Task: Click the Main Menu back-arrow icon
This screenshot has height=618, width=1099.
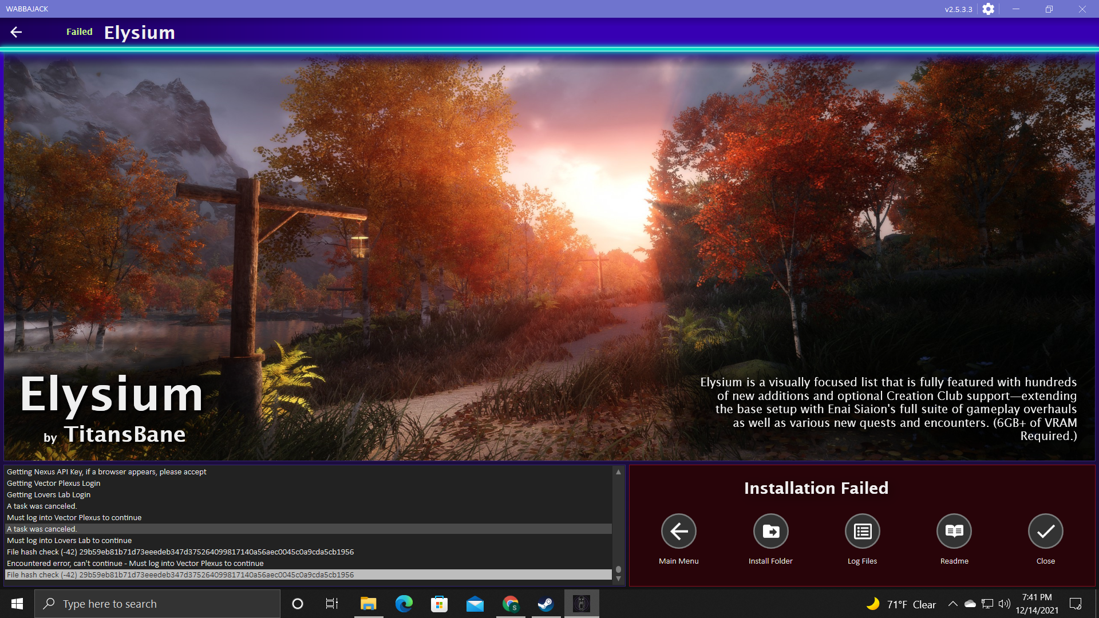Action: coord(679,532)
